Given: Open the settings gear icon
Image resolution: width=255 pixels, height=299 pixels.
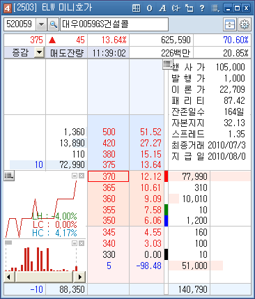Looking at the screenshot, I should (245, 24).
